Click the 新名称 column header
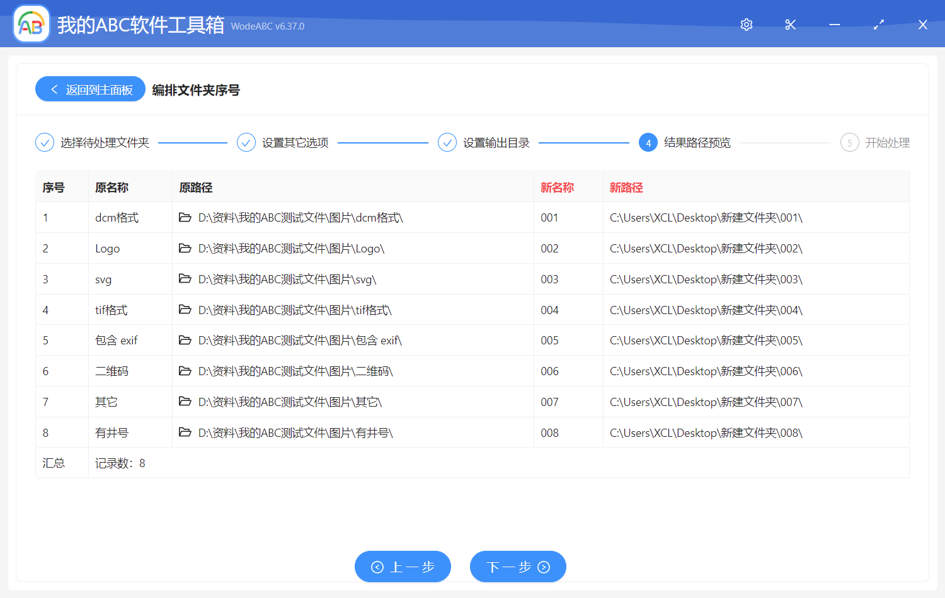945x598 pixels. coord(556,187)
